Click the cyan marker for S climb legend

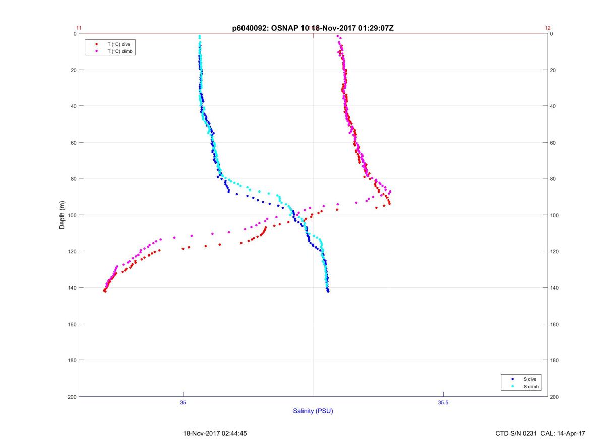(x=513, y=386)
